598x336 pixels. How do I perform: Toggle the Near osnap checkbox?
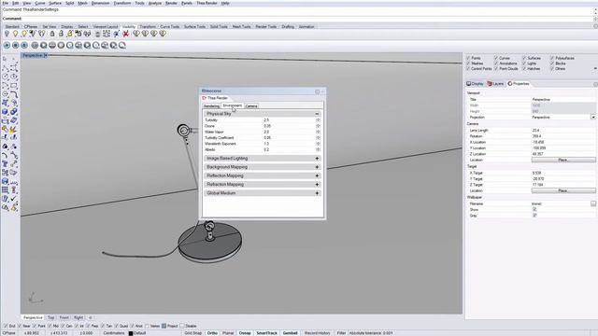(20, 326)
